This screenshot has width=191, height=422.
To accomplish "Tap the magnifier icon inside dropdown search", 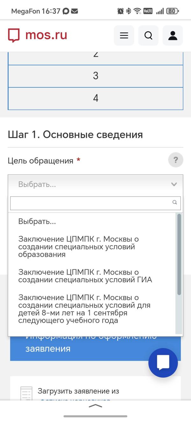I will 174,202.
